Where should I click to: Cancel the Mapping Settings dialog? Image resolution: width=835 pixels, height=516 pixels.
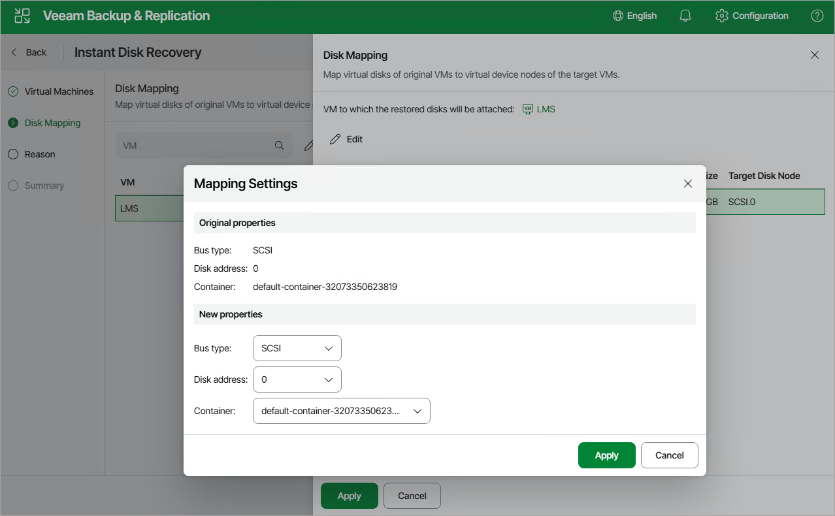coord(670,455)
